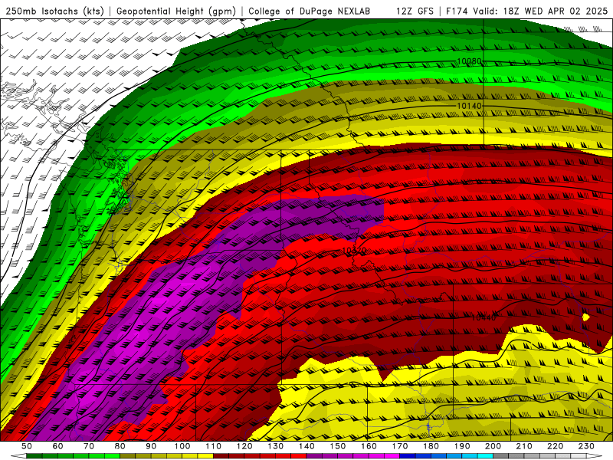Click the bright magenta swatch just left of 170
Image resolution: width=613 pixels, height=460 pixels.
click(392, 456)
